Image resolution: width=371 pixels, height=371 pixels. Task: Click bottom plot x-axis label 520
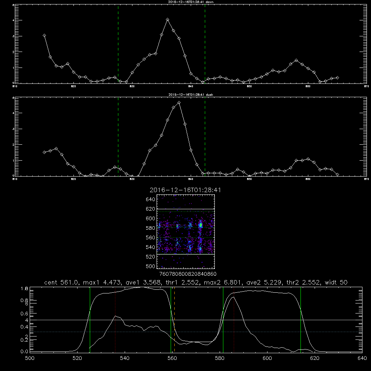(77, 358)
